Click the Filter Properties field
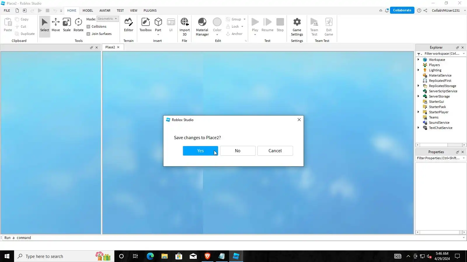This screenshot has height=262, width=467. [x=441, y=158]
